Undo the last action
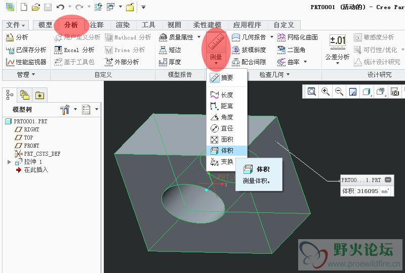405x273 pixels. tap(60, 7)
